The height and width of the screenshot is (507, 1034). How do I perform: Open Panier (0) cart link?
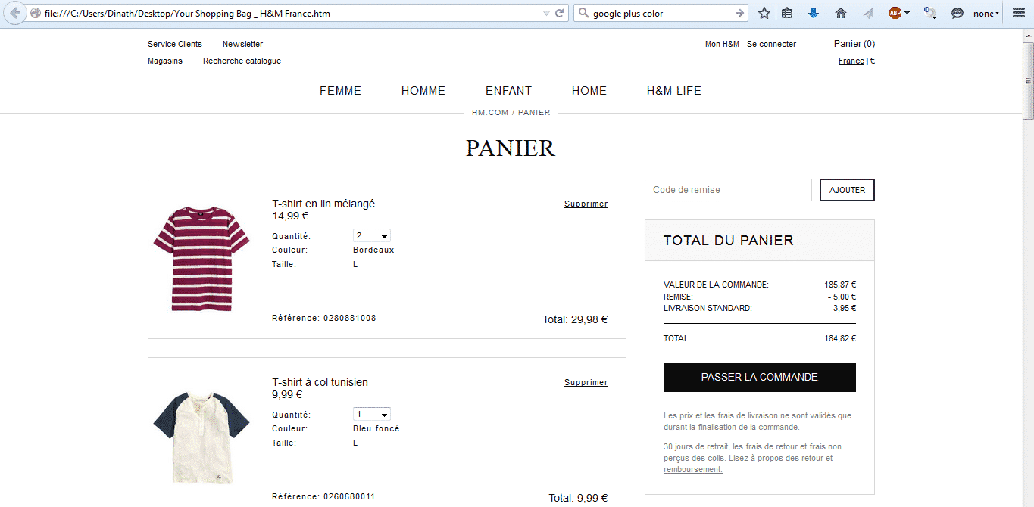coord(854,44)
